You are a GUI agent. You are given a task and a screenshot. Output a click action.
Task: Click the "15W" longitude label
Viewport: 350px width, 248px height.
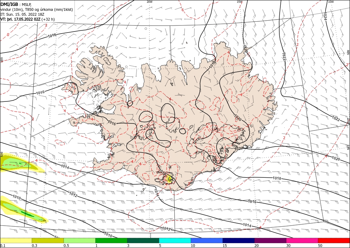[x=239, y=2]
